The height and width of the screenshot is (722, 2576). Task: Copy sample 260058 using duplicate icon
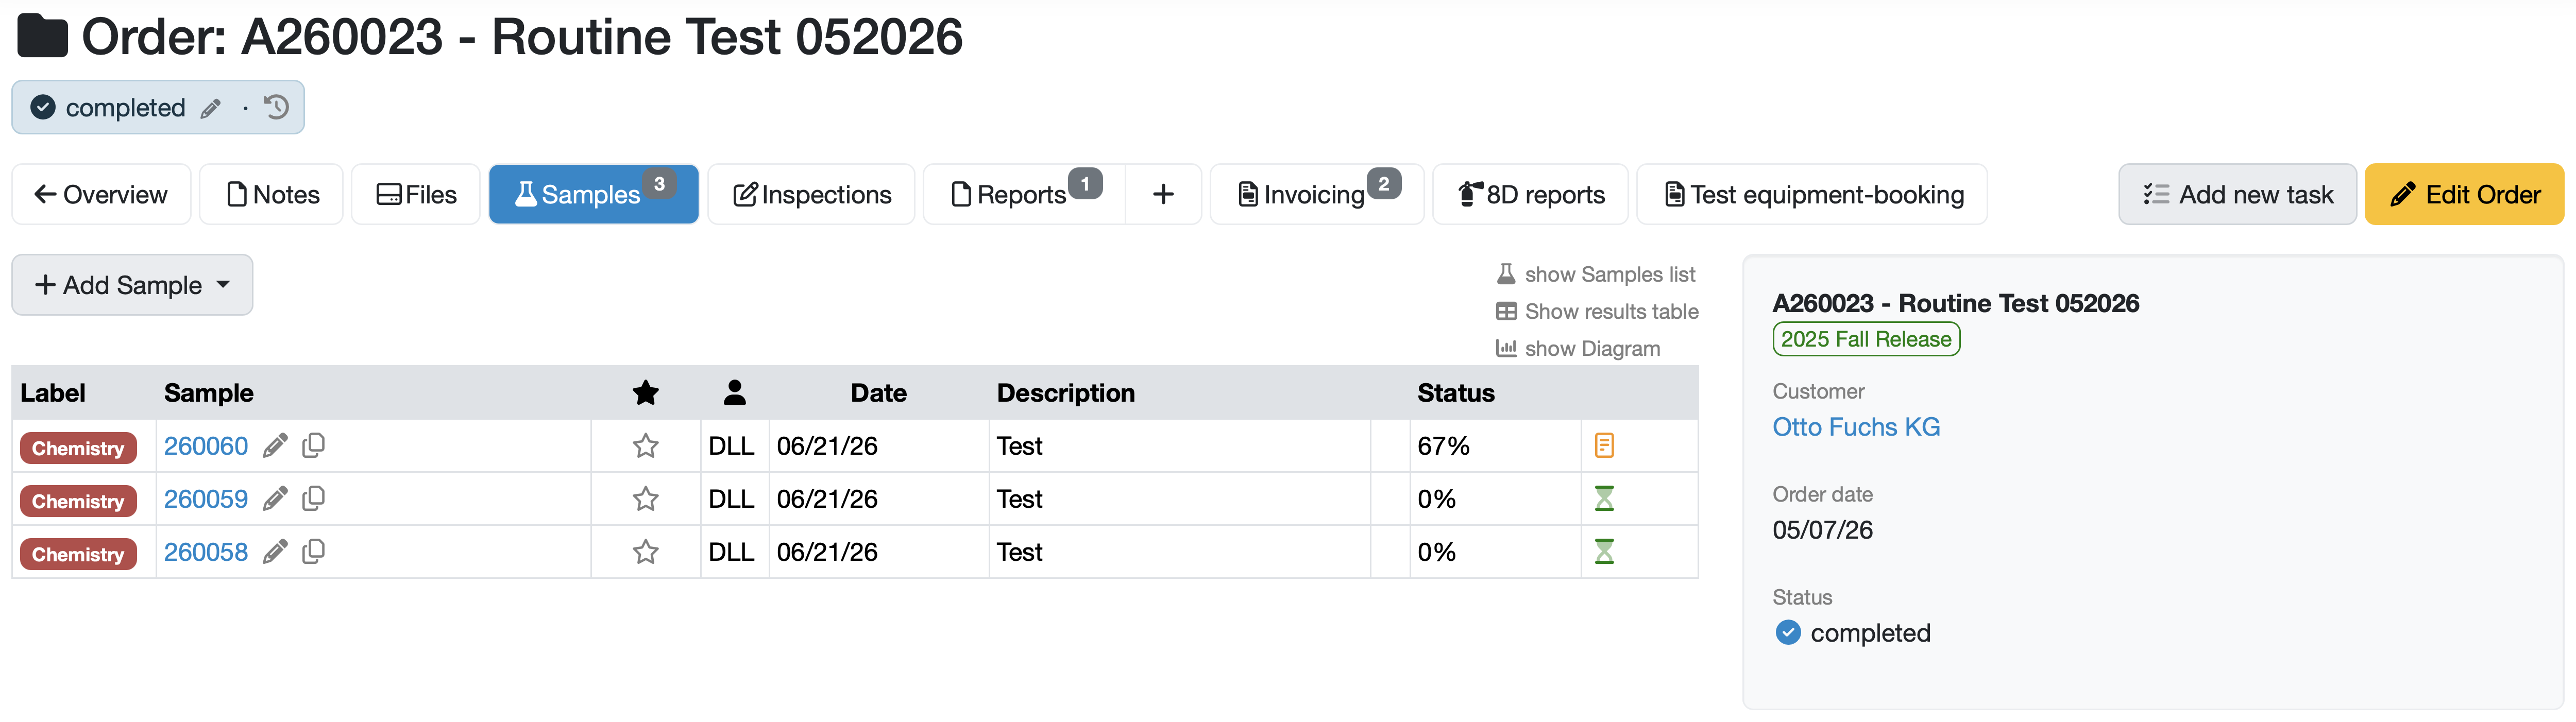tap(313, 551)
